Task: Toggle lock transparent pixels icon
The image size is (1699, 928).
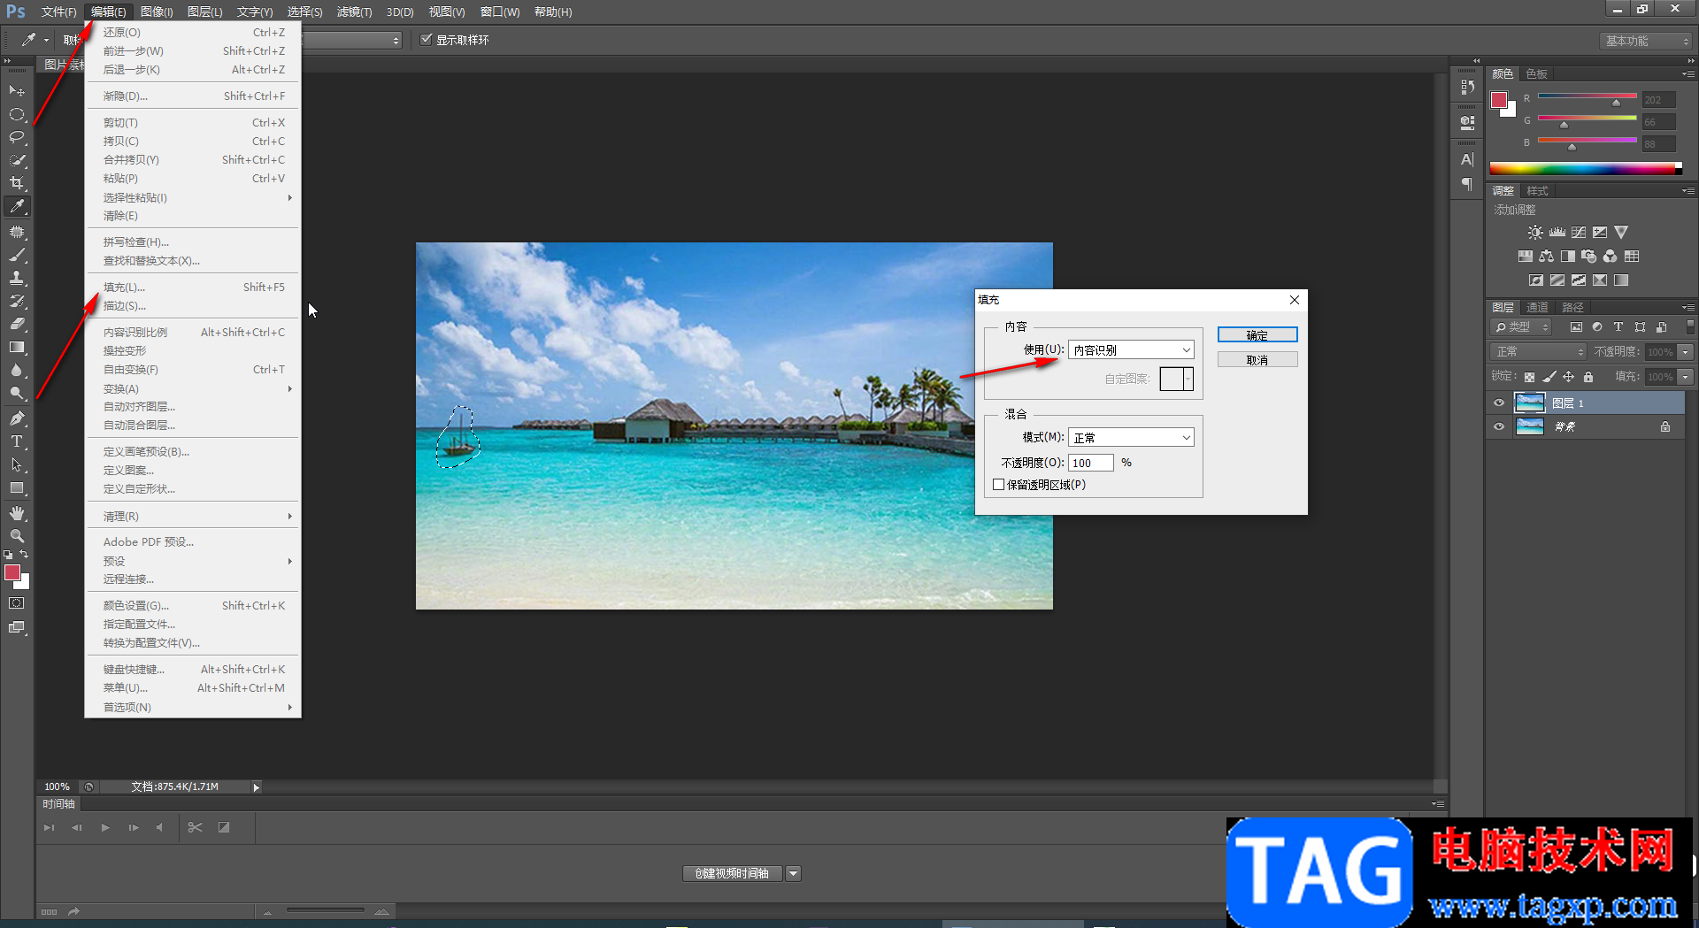Action: pos(1529,377)
